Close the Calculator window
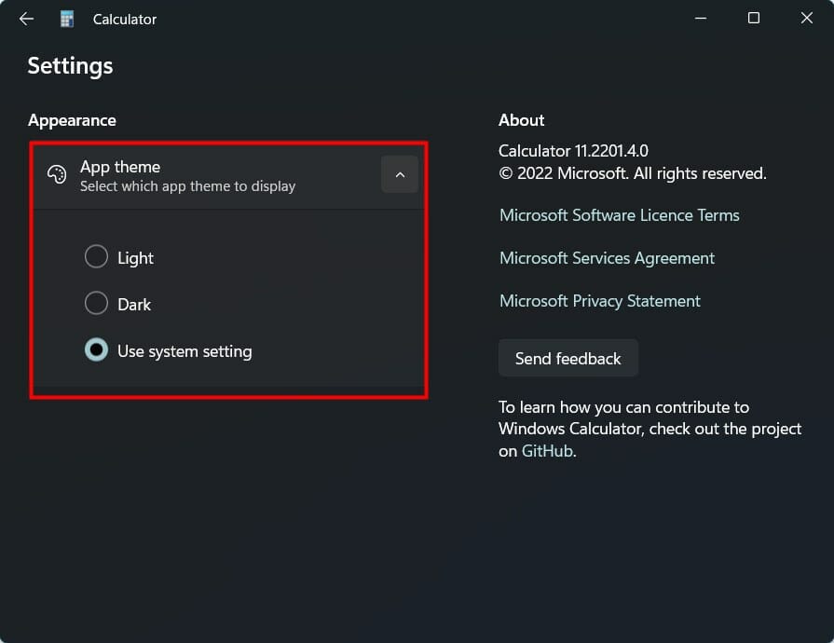Viewport: 834px width, 643px height. (806, 18)
